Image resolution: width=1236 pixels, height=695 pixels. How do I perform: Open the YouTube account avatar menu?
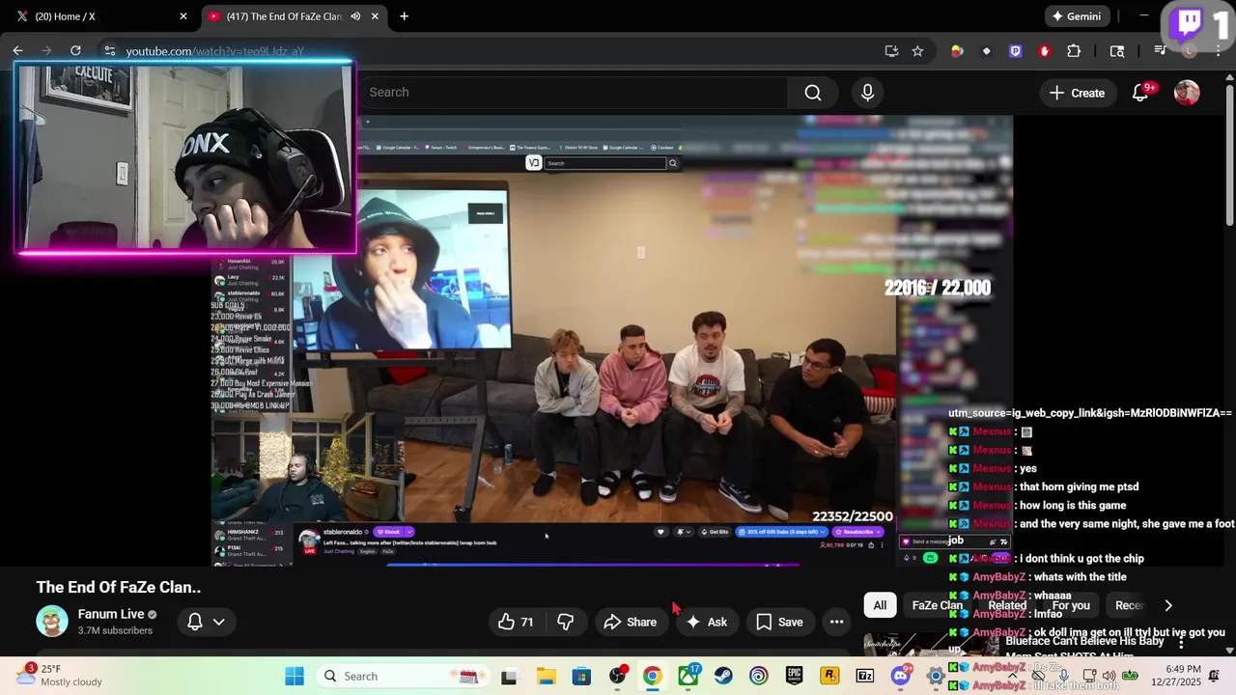[x=1187, y=93]
